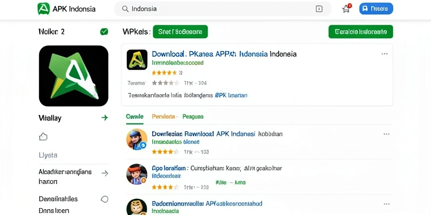The height and width of the screenshot is (215, 431).
Task: Click the green Alle - Ama text
Action: coord(231,182)
